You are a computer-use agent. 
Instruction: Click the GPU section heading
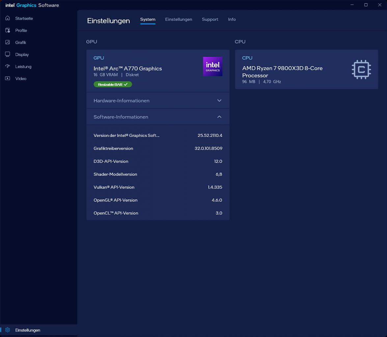coord(92,42)
